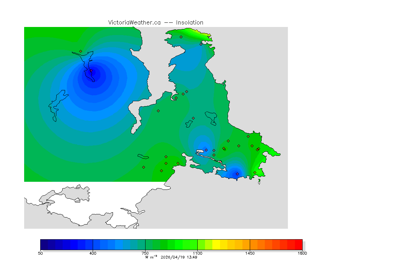Click the 750 tick label on the legend

[x=145, y=253]
